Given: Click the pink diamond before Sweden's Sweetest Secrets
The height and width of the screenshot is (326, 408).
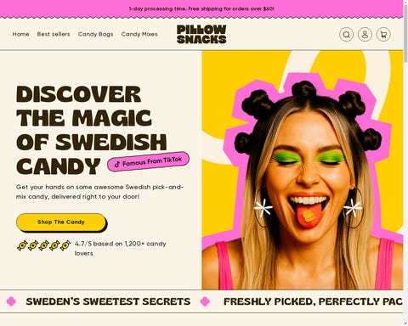Looking at the screenshot, I should pyautogui.click(x=11, y=301).
